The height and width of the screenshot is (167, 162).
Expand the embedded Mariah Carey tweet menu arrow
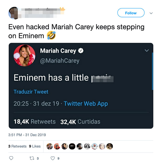[147, 50]
